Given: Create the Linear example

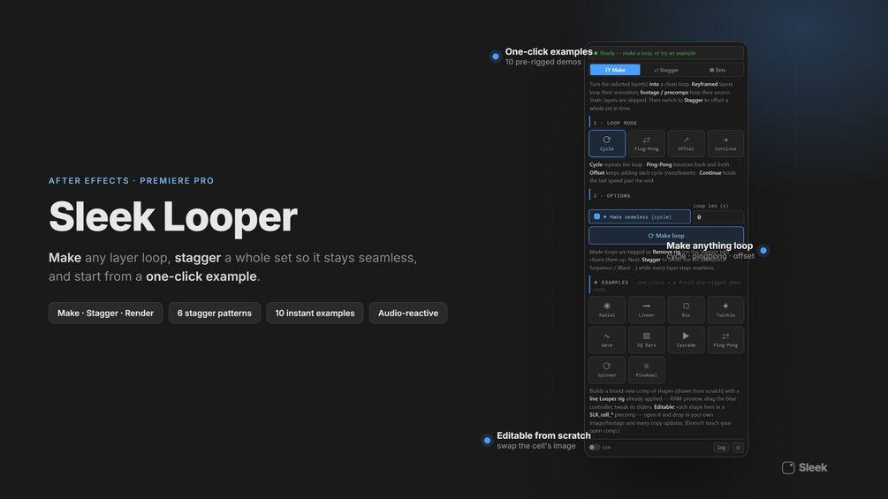Looking at the screenshot, I should (646, 309).
